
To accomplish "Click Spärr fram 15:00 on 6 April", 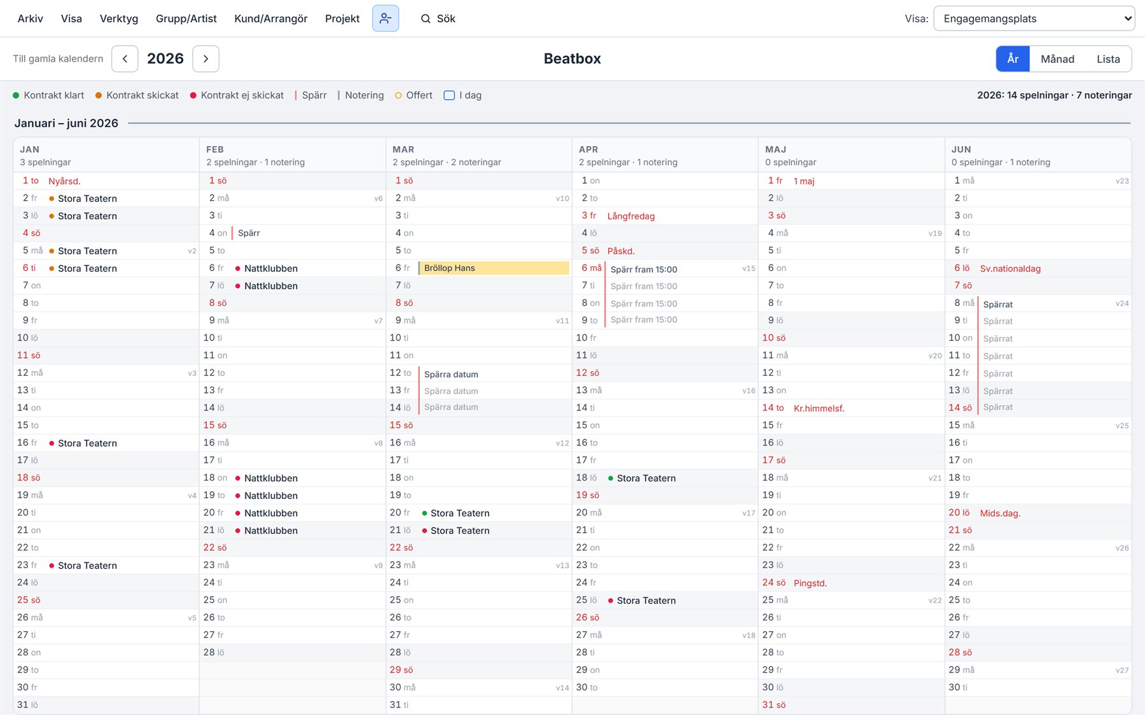I will click(644, 269).
